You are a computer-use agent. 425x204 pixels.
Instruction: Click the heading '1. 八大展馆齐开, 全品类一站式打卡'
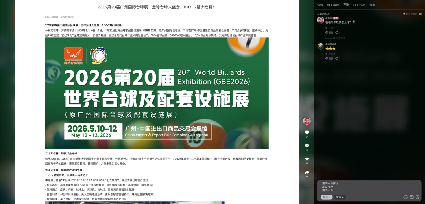click(67, 175)
